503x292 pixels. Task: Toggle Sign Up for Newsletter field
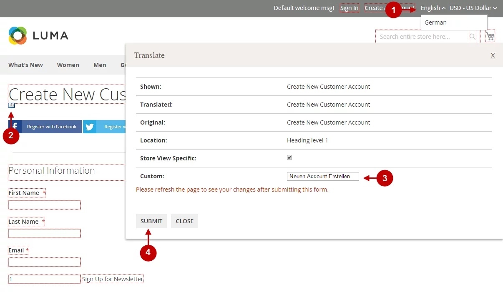click(x=44, y=279)
